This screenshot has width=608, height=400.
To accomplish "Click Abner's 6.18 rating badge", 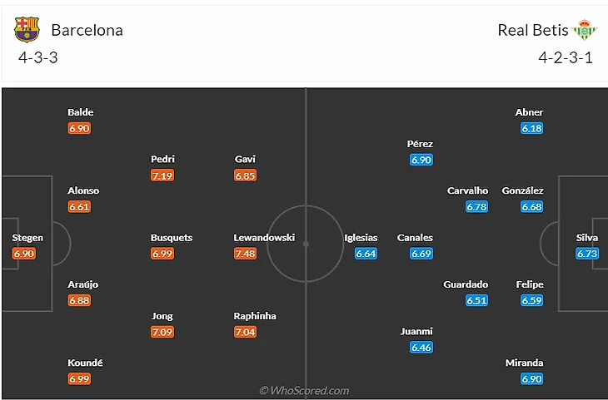I will tap(531, 128).
